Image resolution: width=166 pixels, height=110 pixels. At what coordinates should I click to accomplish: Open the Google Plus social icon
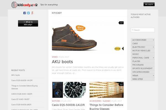click(32, 13)
